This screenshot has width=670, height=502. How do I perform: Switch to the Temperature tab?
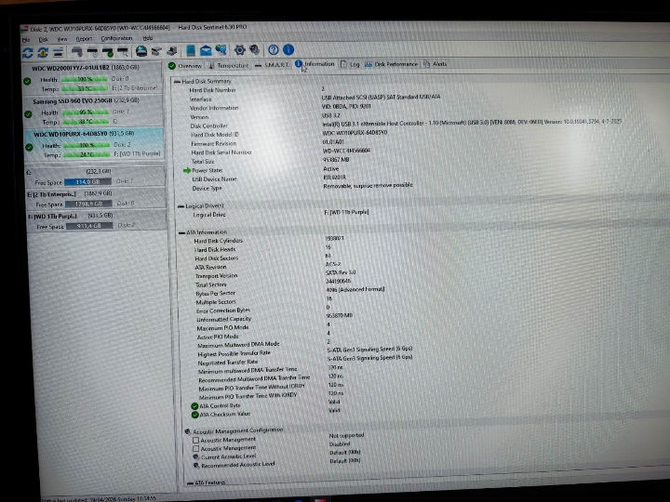pos(229,65)
